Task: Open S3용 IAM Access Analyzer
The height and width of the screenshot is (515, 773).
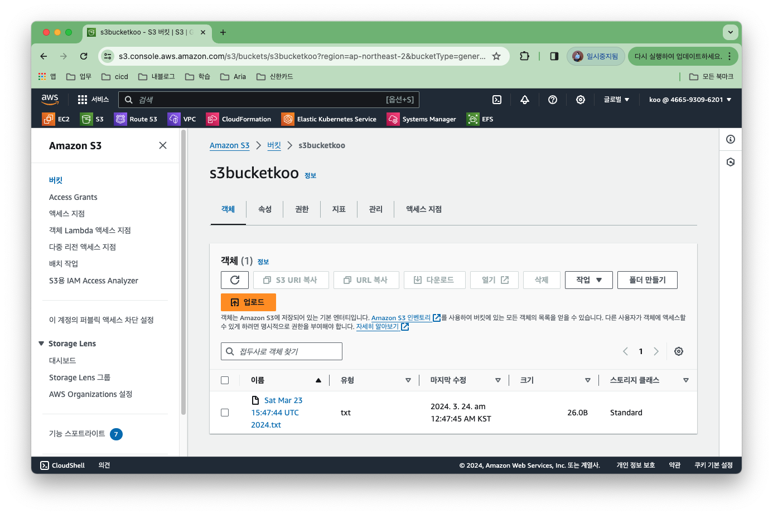Action: pyautogui.click(x=94, y=281)
